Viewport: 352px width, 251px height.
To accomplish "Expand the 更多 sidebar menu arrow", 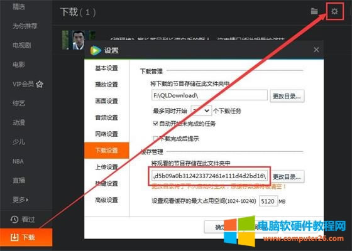I will tap(28, 200).
